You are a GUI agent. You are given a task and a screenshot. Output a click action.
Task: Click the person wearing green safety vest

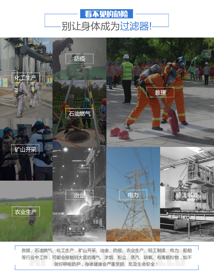(x=127, y=78)
